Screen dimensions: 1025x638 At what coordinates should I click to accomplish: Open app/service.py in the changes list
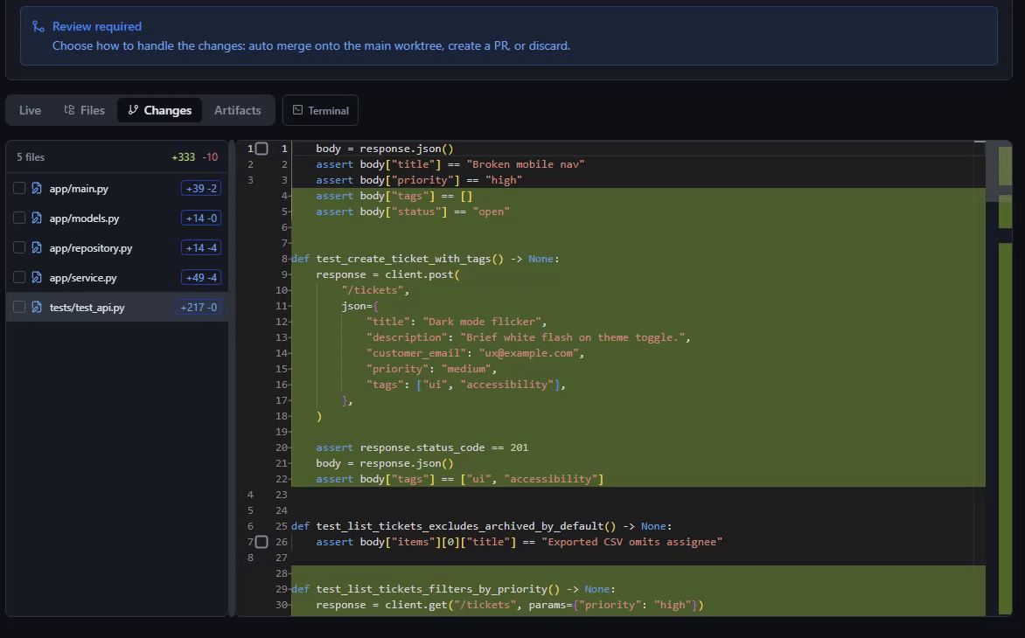tap(83, 278)
